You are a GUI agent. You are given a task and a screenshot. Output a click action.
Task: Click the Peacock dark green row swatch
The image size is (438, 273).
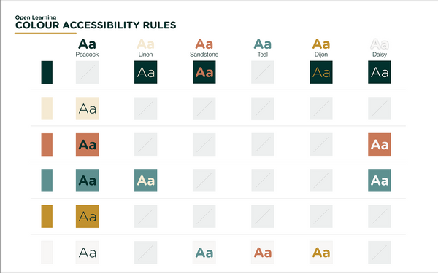click(x=47, y=72)
